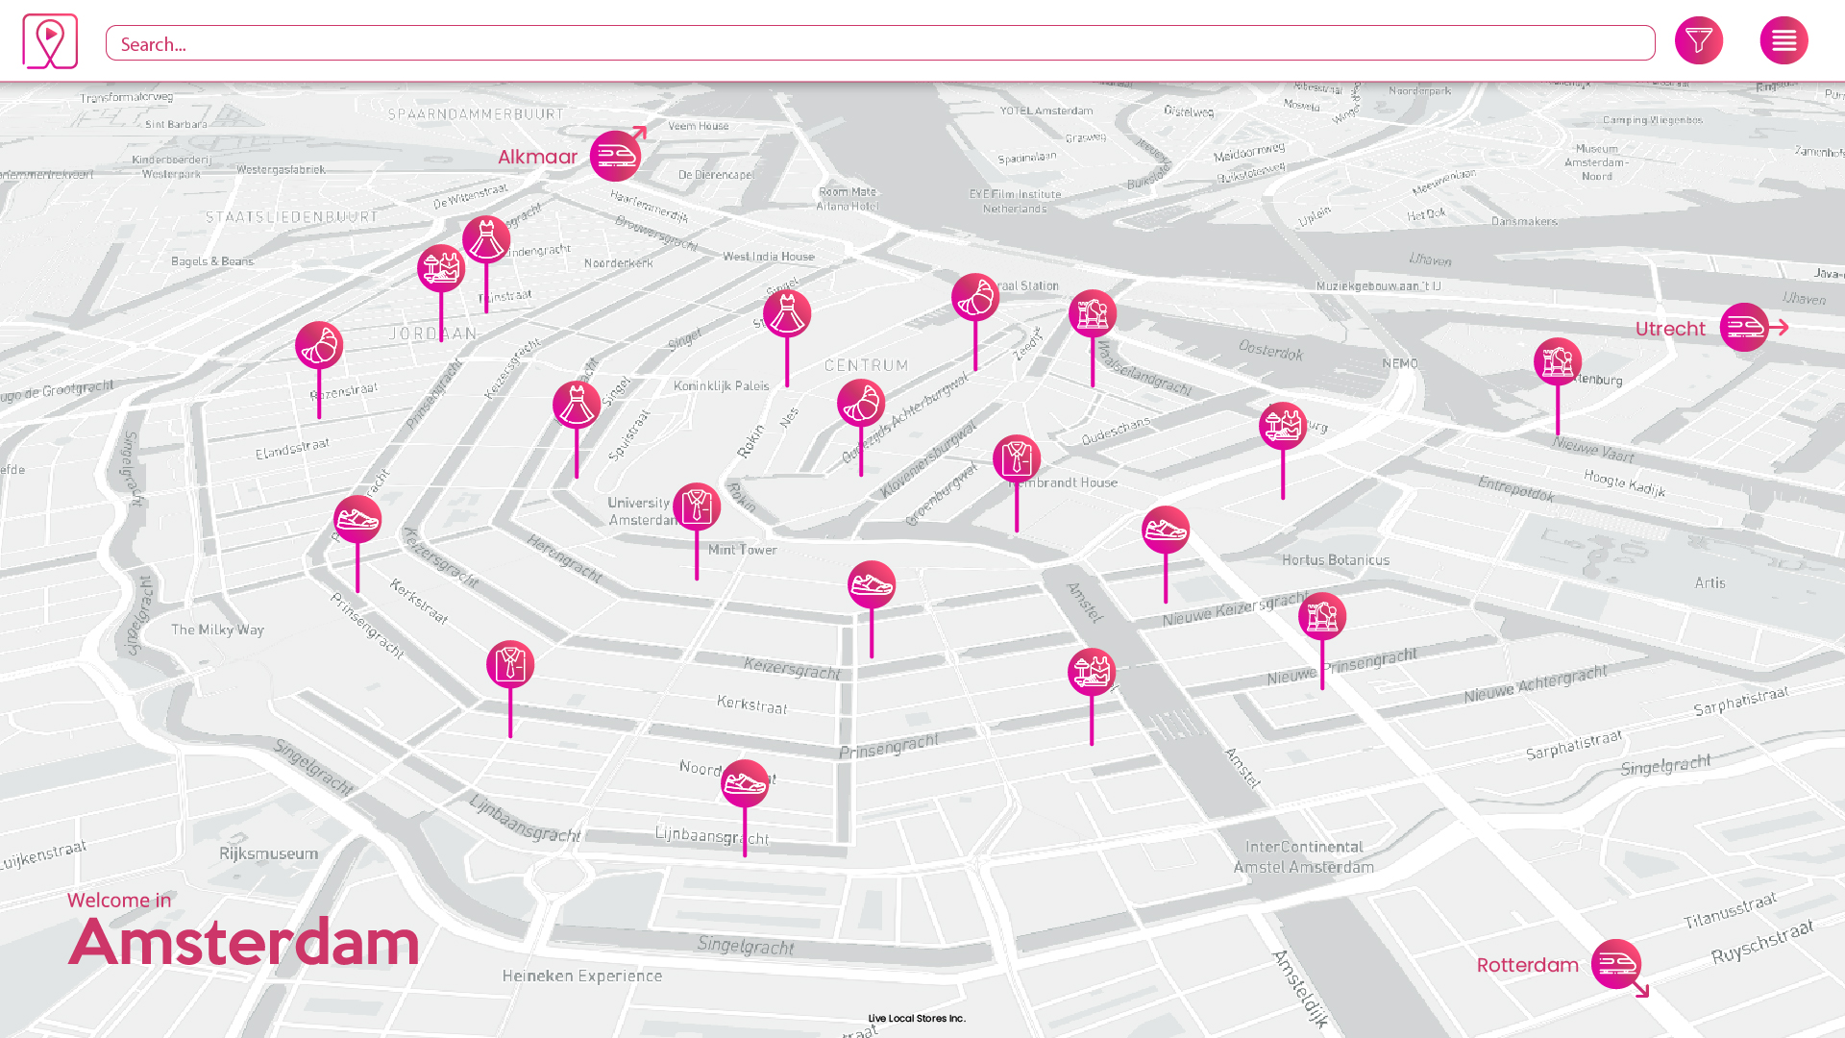Select the Rotterdam train marker

1616,964
